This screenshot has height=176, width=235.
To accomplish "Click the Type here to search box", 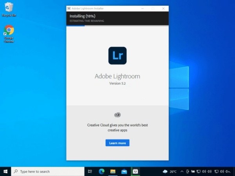I will 48,172.
